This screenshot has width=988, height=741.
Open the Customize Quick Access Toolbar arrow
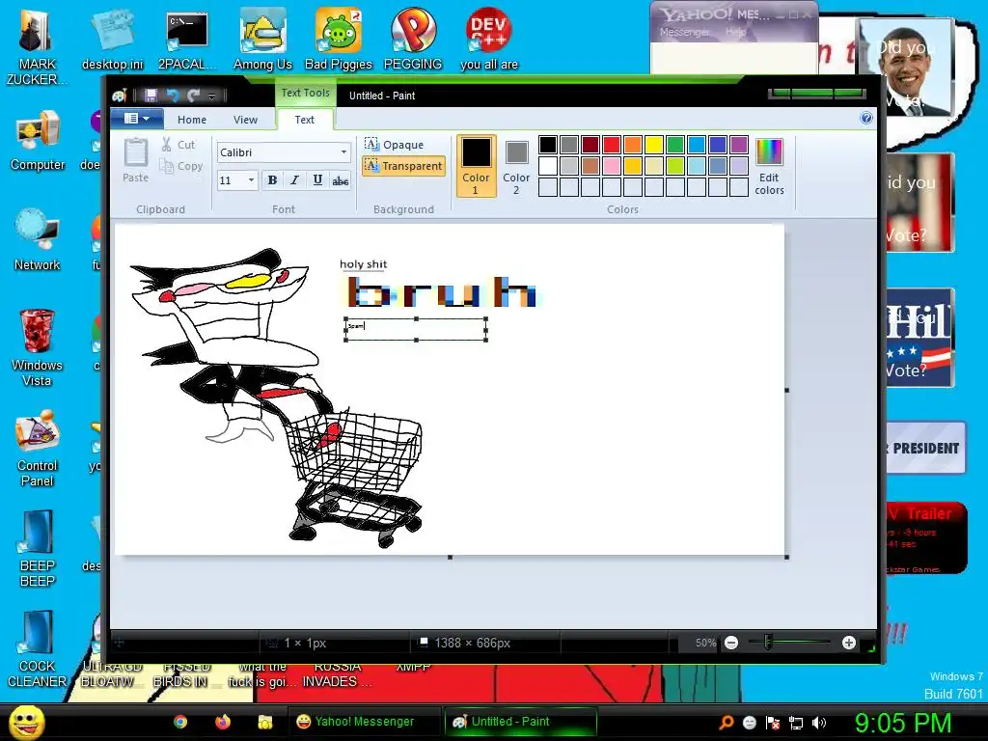click(211, 96)
